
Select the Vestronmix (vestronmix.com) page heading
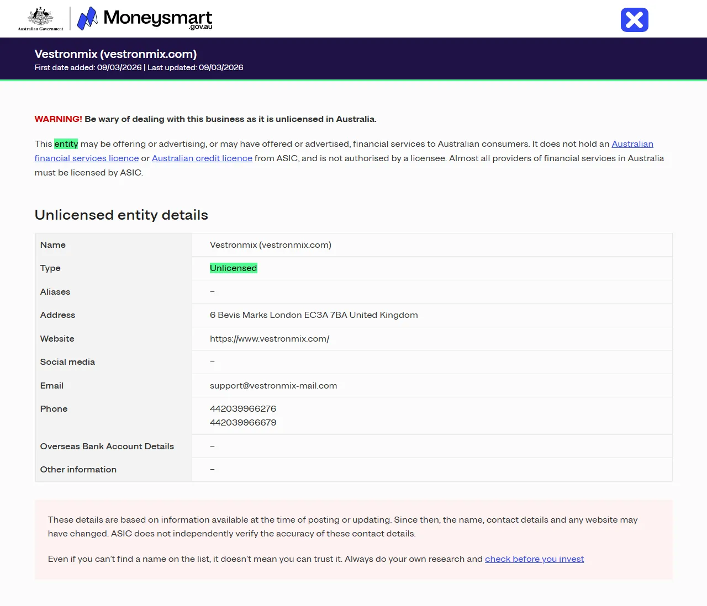coord(115,54)
